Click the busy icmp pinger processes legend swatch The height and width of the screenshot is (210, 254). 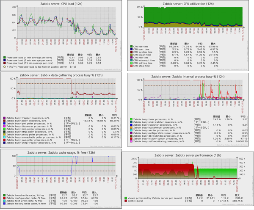(4, 129)
